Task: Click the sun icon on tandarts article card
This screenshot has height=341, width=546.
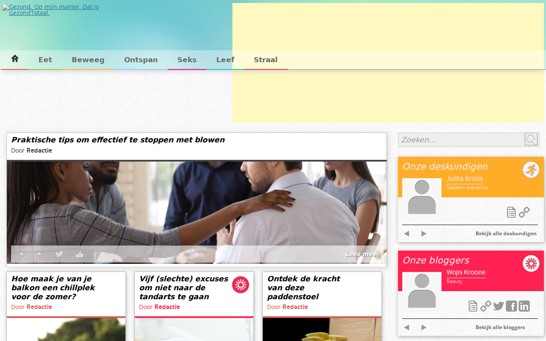Action: pos(241,285)
